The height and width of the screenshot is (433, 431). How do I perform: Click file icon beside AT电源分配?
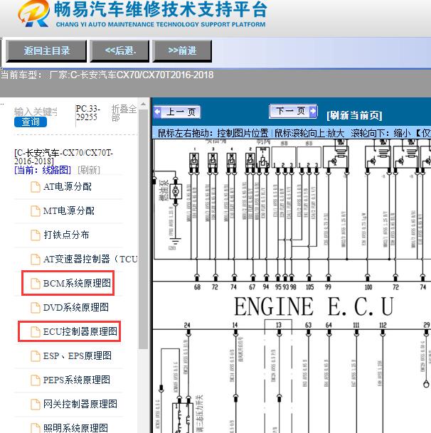tap(35, 187)
